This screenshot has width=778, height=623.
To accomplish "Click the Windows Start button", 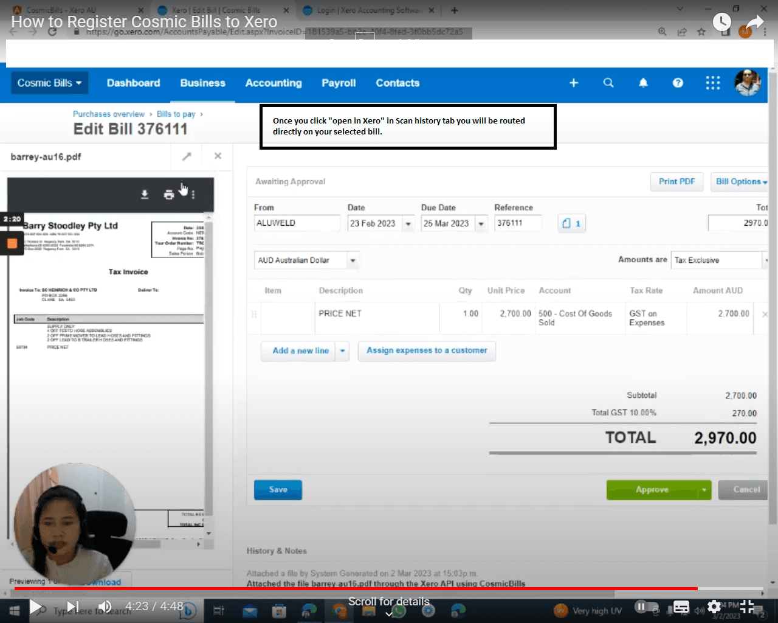I will tap(15, 610).
